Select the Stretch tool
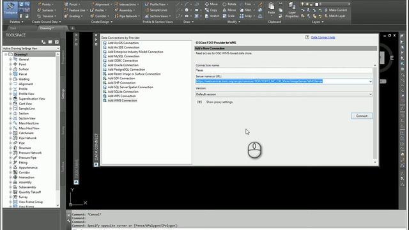 click(212, 16)
